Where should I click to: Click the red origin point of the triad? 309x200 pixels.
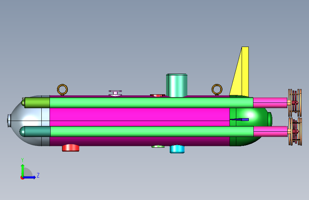click(x=22, y=178)
